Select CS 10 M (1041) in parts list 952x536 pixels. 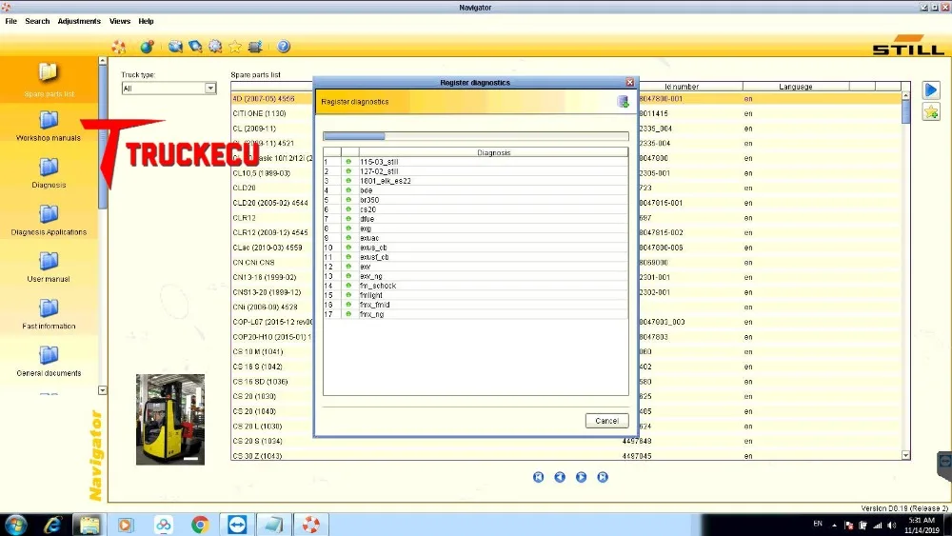coord(258,352)
